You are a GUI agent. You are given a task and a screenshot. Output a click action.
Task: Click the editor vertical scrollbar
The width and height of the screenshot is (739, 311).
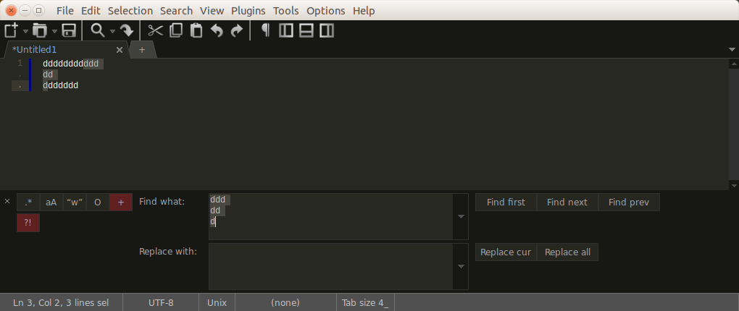(732, 123)
